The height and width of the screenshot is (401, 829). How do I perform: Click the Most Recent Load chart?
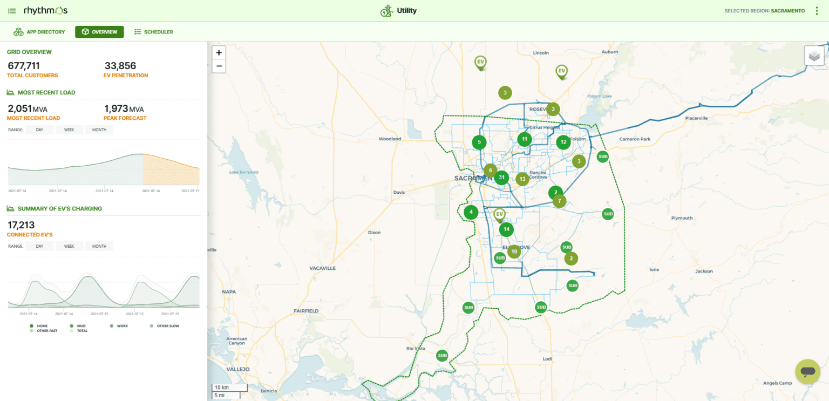[104, 166]
